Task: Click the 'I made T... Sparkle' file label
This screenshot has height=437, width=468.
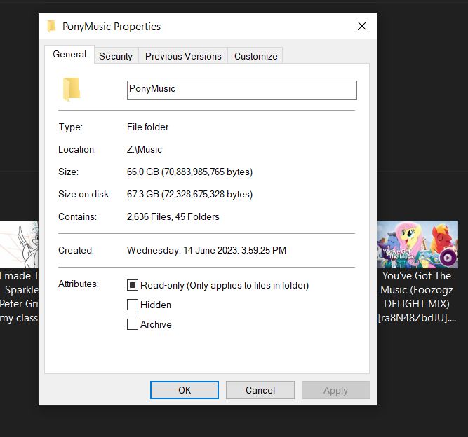Action: (20, 297)
